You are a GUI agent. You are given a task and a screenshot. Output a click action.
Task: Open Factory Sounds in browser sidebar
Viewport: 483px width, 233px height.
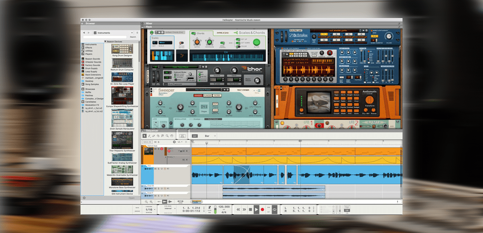91,65
